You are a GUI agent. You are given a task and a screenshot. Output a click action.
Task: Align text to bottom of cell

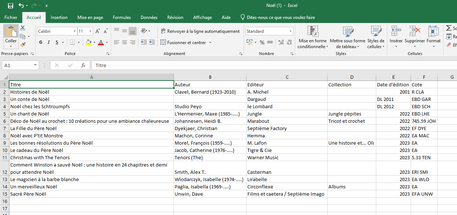tap(133, 31)
